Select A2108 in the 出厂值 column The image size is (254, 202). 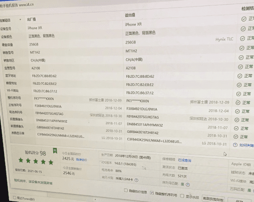(35, 68)
